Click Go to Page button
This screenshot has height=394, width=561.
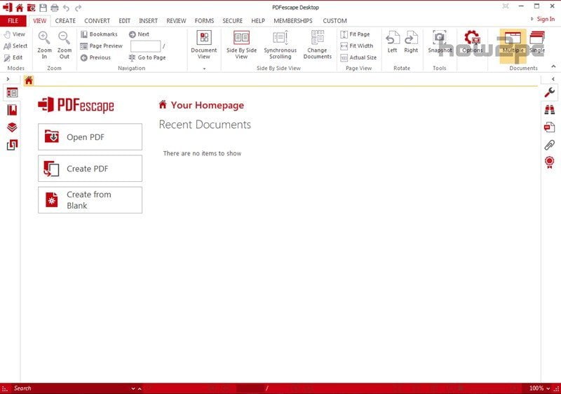147,57
